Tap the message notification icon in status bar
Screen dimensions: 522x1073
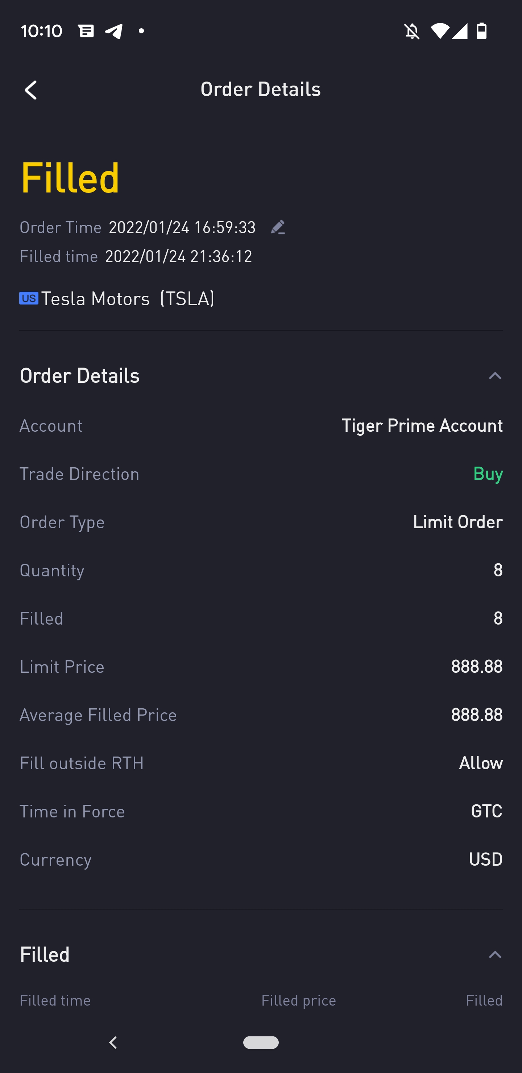(x=86, y=31)
